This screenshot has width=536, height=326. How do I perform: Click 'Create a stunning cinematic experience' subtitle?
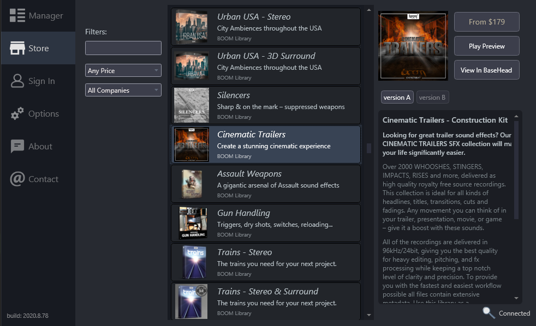(274, 146)
